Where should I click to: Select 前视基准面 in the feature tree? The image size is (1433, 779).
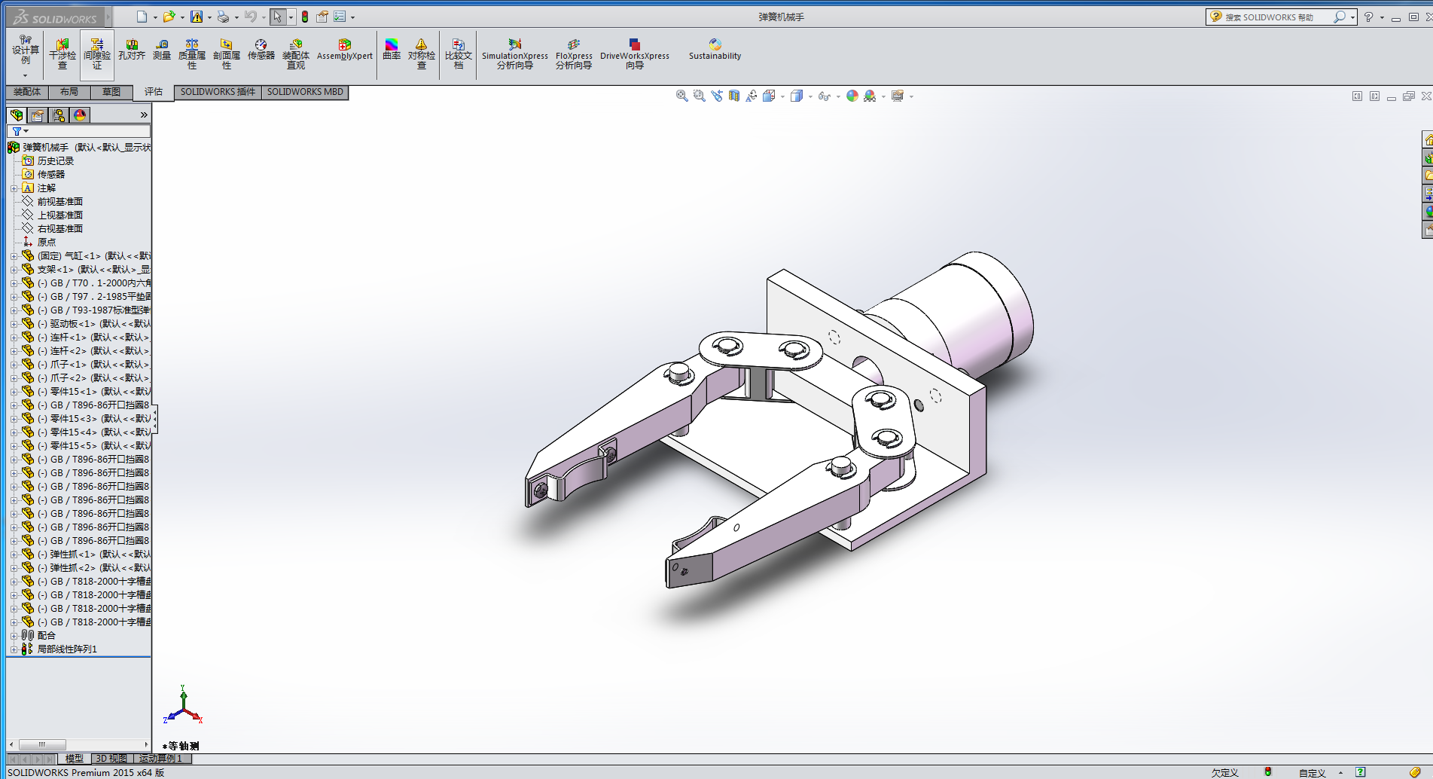[60, 202]
